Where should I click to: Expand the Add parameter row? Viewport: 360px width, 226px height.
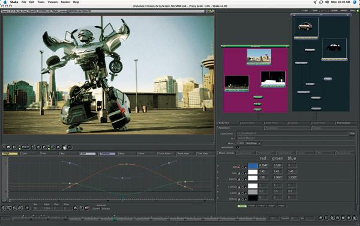click(x=218, y=166)
